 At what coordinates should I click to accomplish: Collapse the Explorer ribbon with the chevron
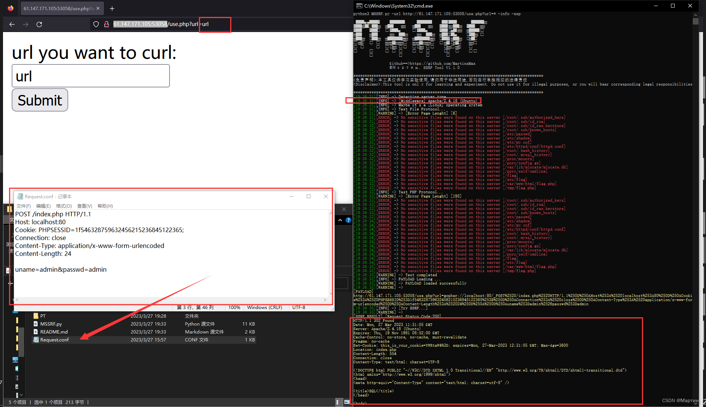[340, 220]
